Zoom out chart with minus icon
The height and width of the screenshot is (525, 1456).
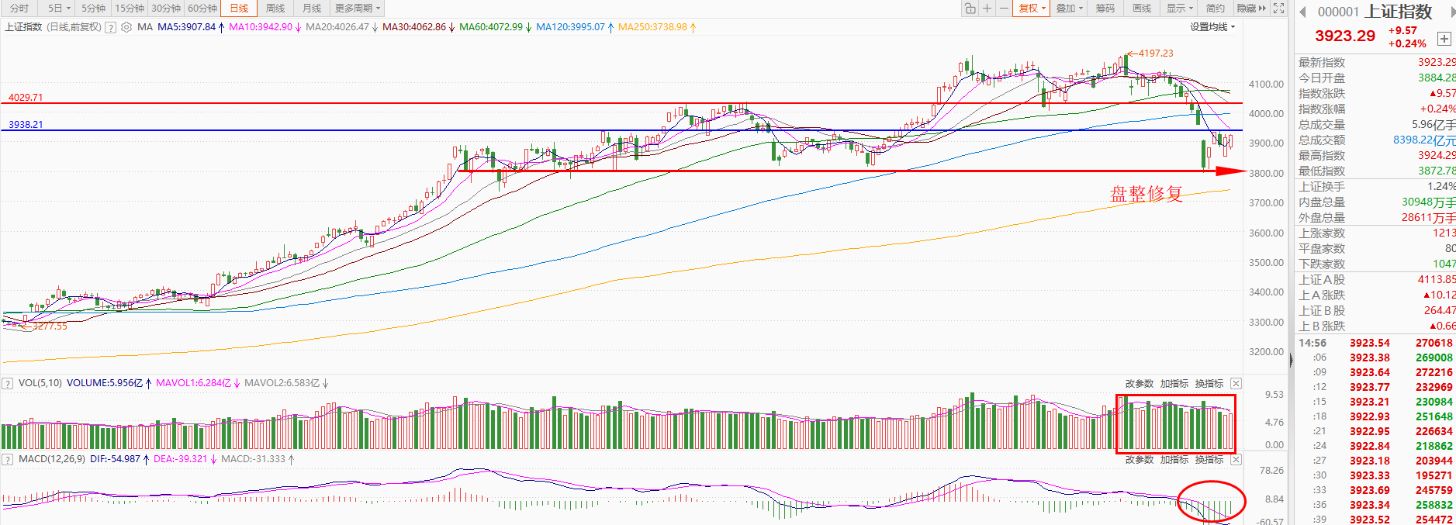coord(1004,9)
